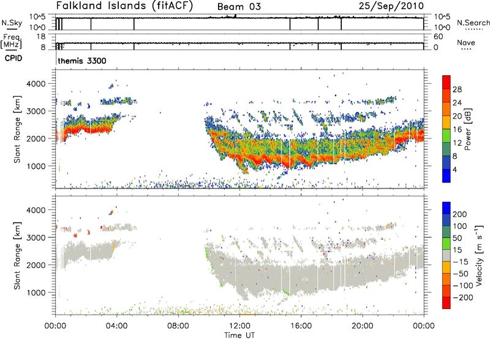Click the '08:00' time tick label

(178, 326)
